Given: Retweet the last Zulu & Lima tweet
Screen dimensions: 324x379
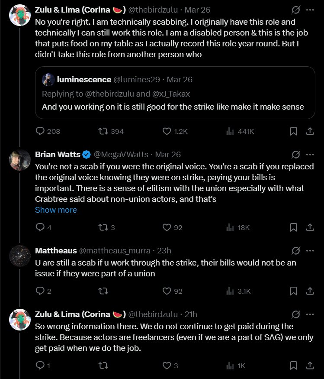Looking at the screenshot, I should [x=103, y=366].
